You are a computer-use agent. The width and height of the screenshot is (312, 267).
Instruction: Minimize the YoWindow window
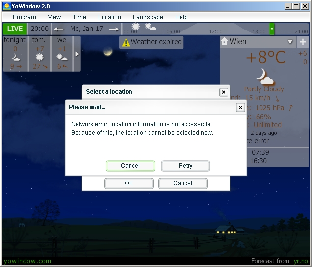[x=288, y=6]
